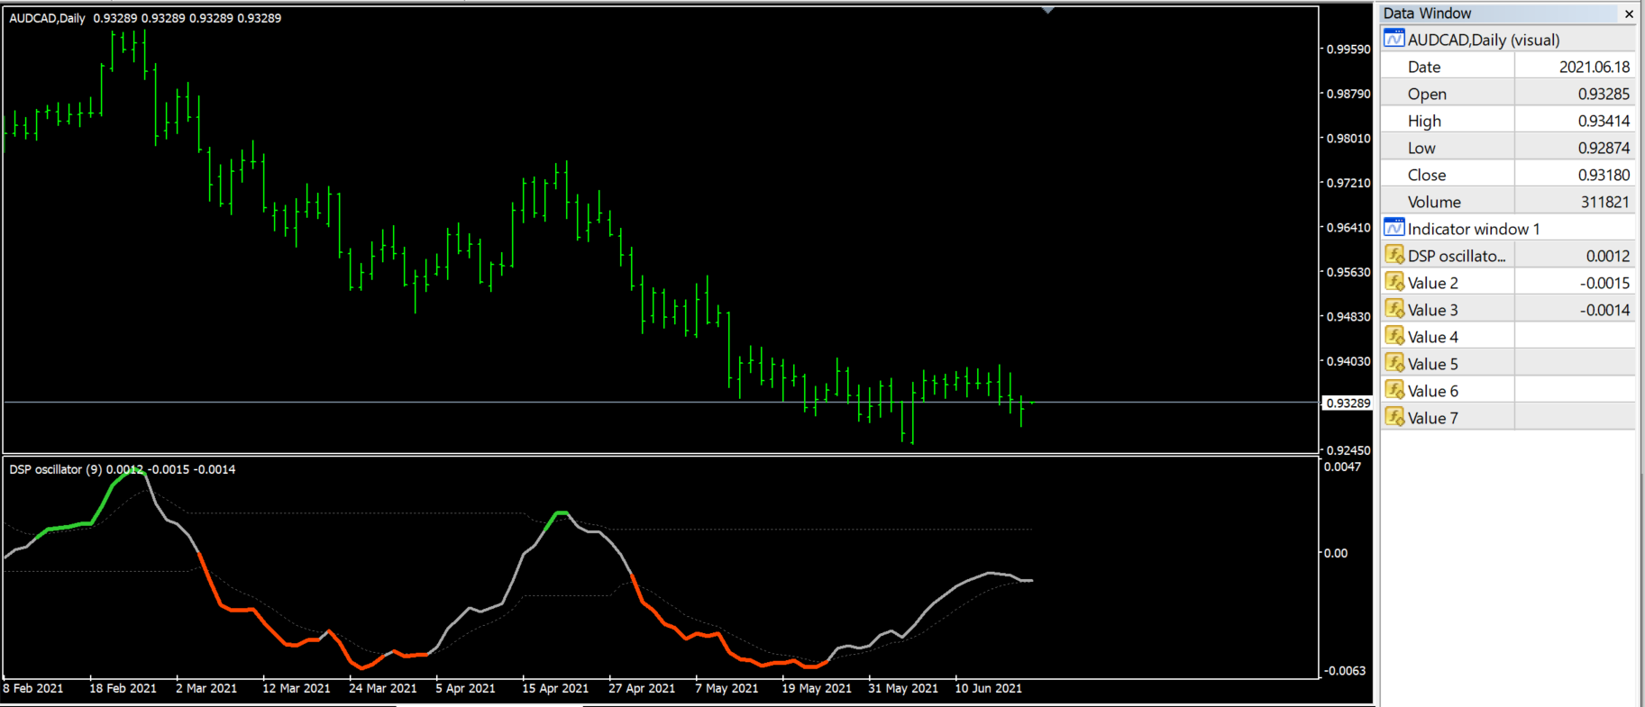This screenshot has width=1645, height=707.
Task: Click the Value 2 row icon
Action: 1394,282
